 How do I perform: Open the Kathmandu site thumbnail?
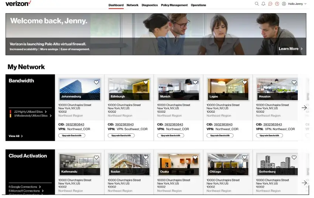(80, 164)
